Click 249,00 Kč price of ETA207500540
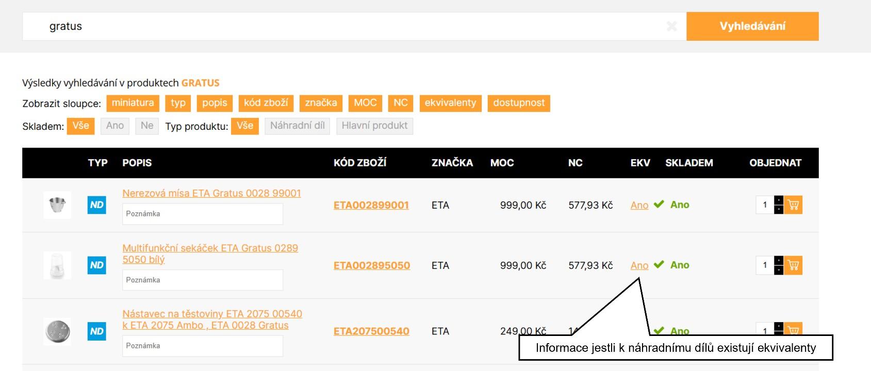The height and width of the screenshot is (371, 871). [523, 331]
